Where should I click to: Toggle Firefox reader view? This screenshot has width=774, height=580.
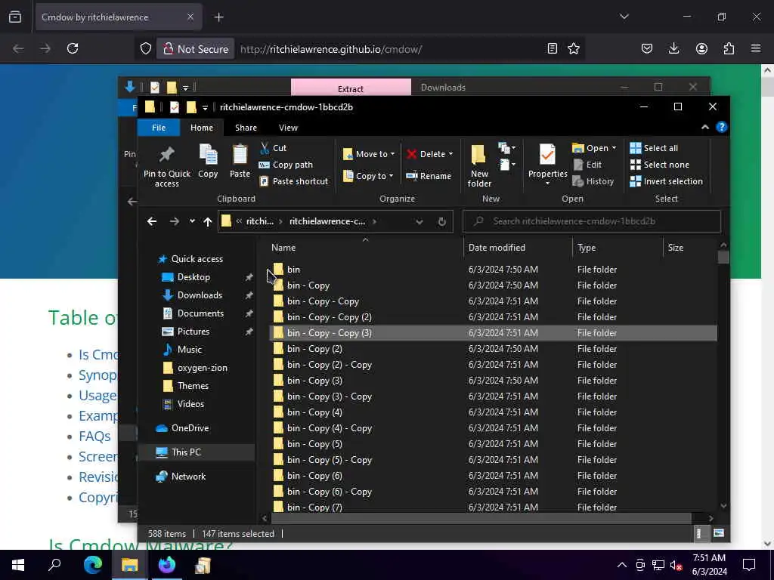click(553, 48)
